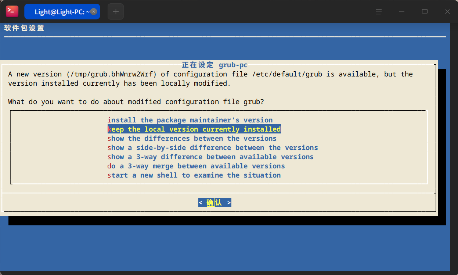Choose do a 3-way merge option
Screen dimensions: 458x275
(196, 166)
